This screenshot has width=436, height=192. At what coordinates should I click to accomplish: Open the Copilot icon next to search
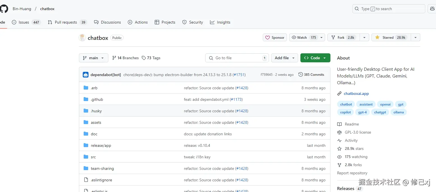coord(432,9)
